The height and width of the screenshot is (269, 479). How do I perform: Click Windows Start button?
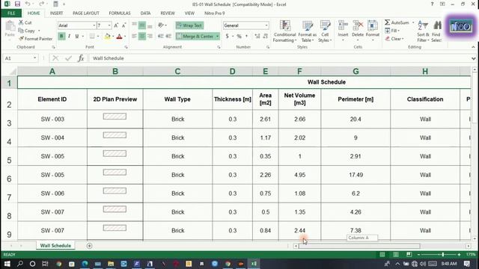7,264
